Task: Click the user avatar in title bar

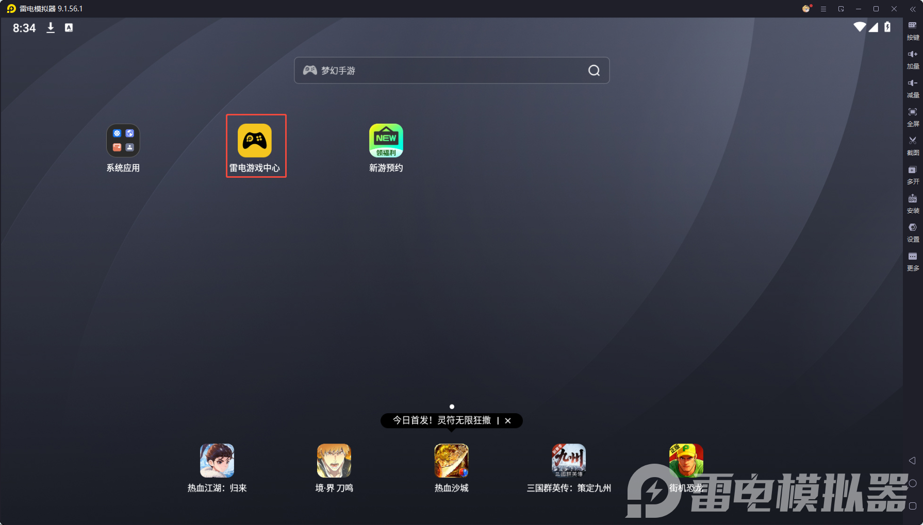Action: (806, 9)
